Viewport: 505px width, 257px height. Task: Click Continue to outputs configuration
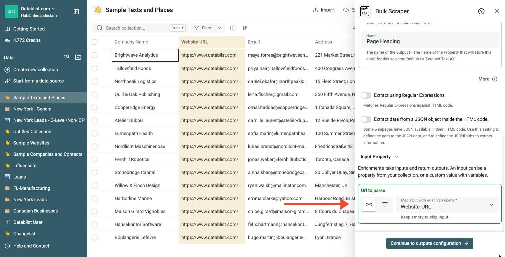coord(430,243)
